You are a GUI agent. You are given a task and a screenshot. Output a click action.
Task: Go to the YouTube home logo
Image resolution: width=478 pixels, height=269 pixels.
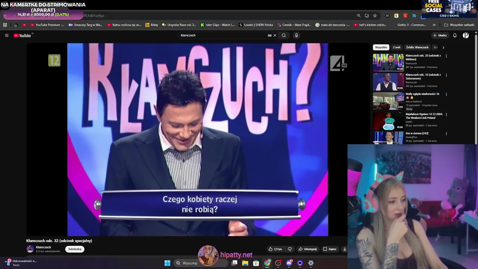pos(23,35)
